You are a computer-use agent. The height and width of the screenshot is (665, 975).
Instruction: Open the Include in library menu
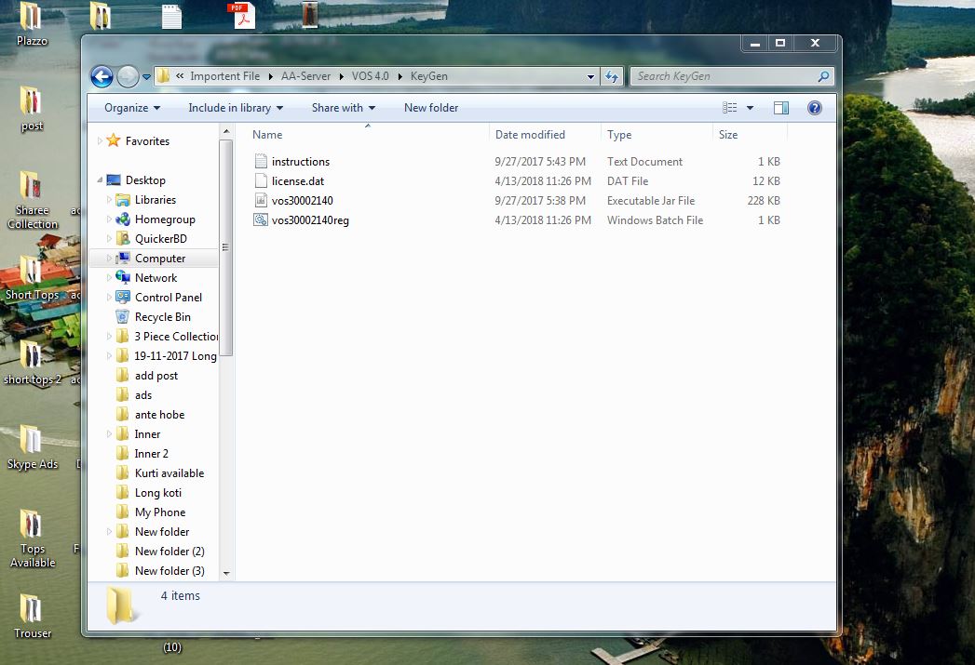[236, 108]
